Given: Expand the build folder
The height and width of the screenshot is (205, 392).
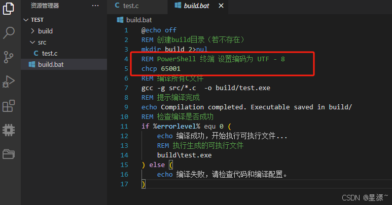Looking at the screenshot, I should pyautogui.click(x=32, y=31).
